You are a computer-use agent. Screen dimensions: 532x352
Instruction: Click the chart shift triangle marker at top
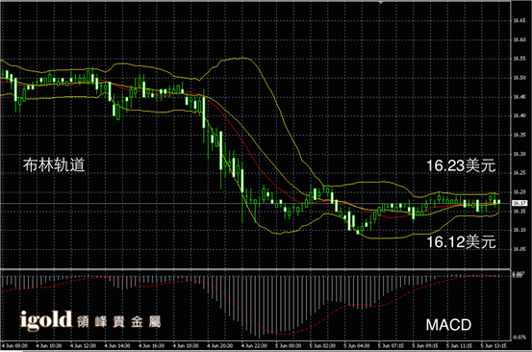381,2
